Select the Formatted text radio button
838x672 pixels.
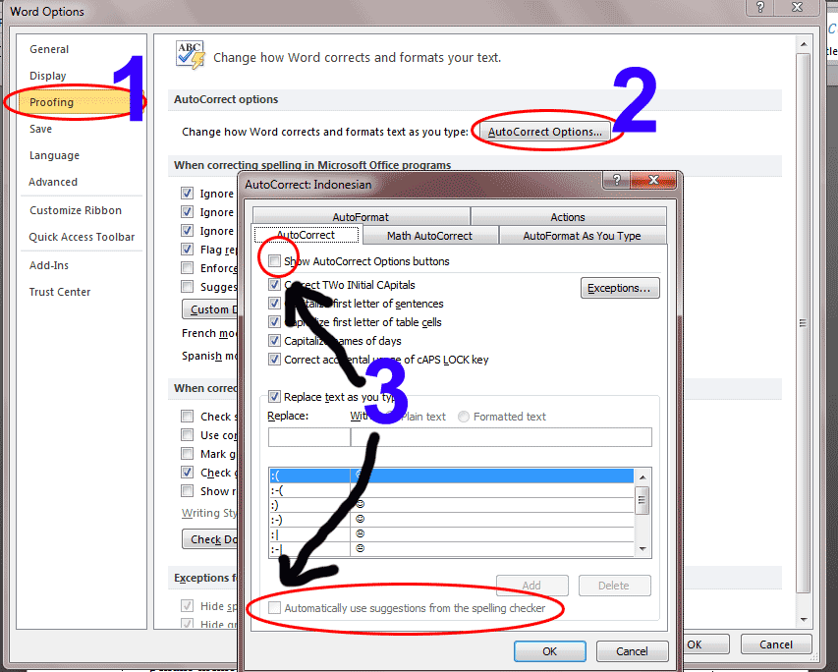tap(464, 417)
